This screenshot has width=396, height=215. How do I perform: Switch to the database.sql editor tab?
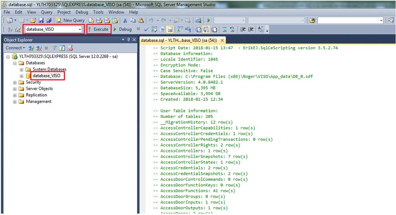[x=179, y=40]
